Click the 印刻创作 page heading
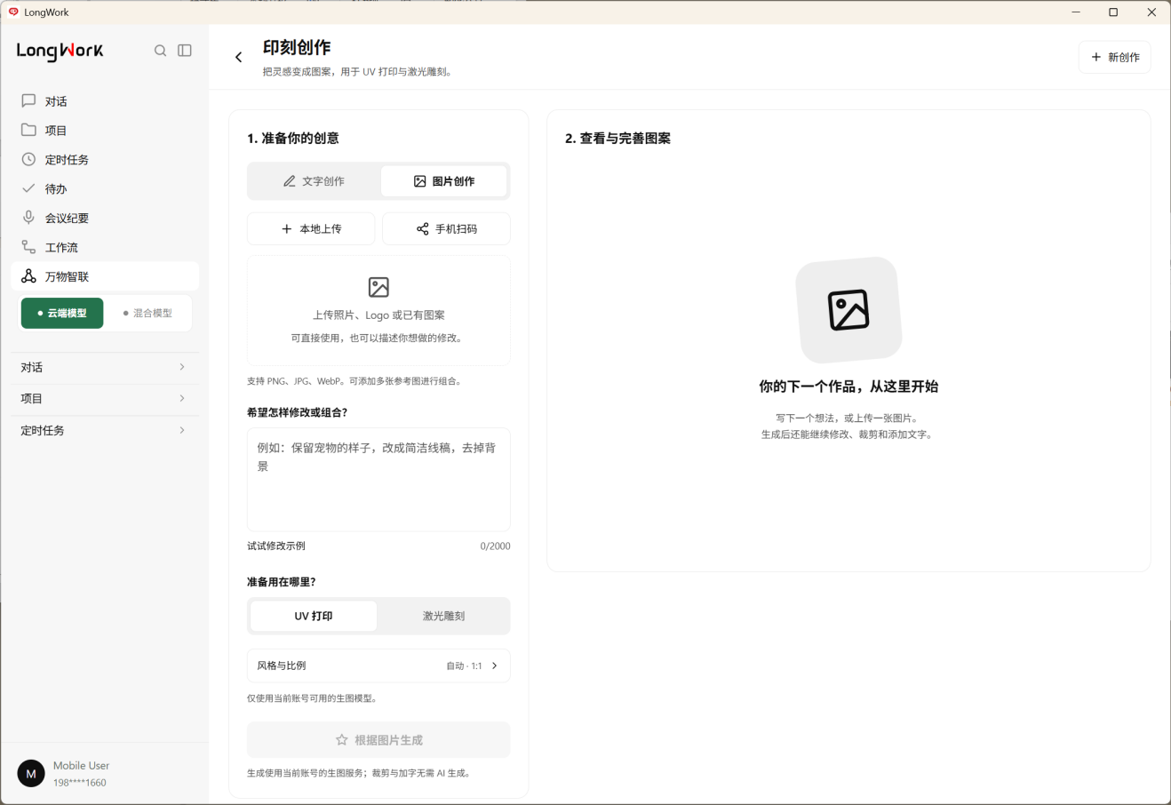1171x805 pixels. (x=297, y=48)
